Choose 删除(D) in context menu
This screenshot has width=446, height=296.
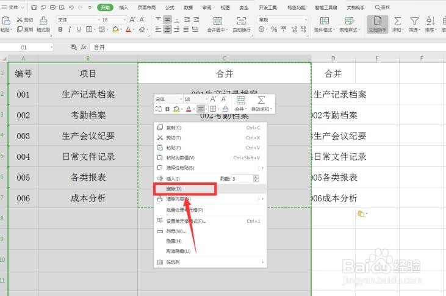pos(210,189)
